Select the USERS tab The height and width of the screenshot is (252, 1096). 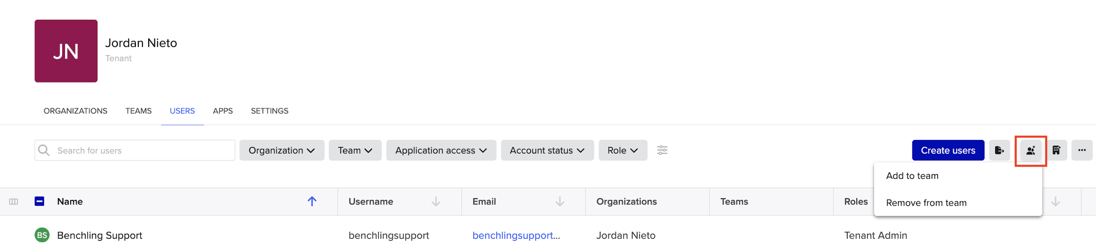click(x=182, y=111)
